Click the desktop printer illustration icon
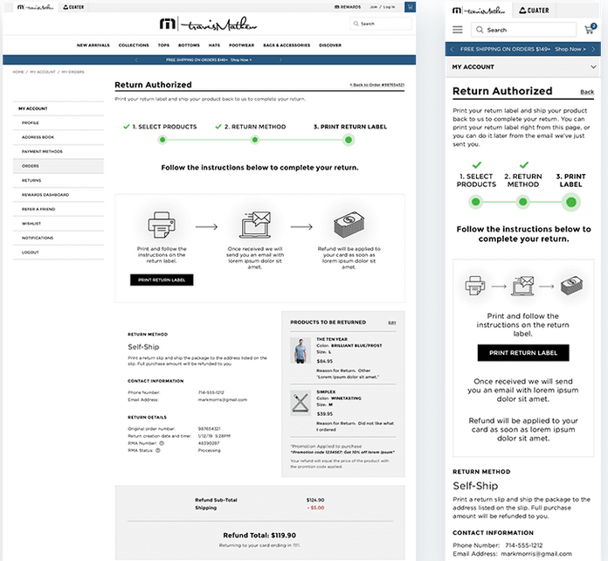This screenshot has height=561, width=608. tap(162, 225)
